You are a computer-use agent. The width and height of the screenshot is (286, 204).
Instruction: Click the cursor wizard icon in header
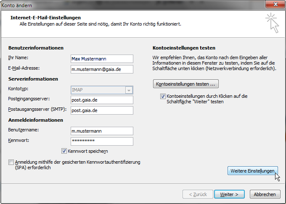click(272, 23)
